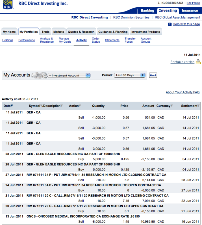Click the -6,156.00 amount cell
Image resolution: width=202 pixels, height=225 pixels.
click(148, 211)
